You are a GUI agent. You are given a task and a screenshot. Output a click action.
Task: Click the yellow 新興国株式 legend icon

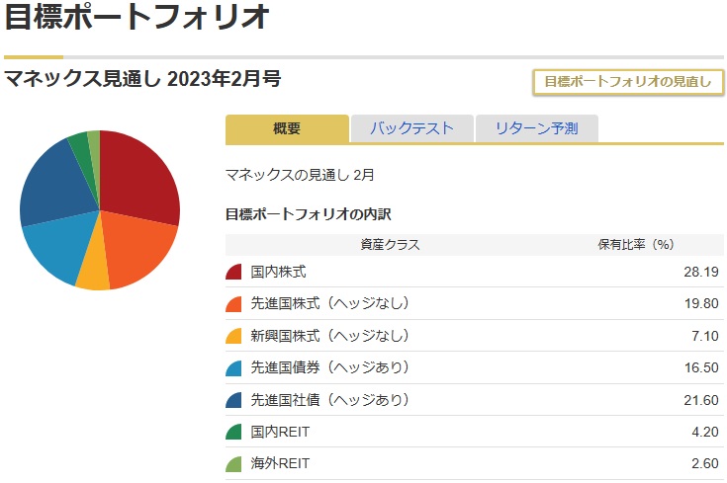click(234, 336)
